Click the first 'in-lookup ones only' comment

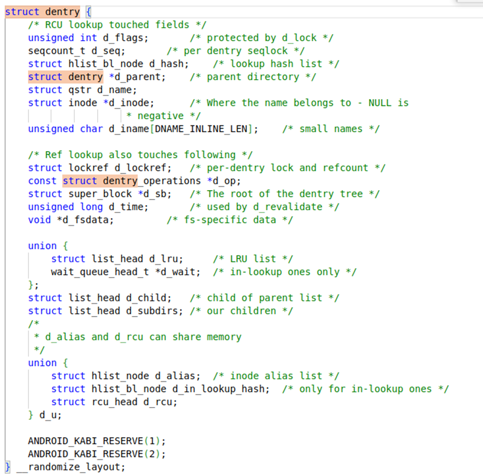(285, 272)
